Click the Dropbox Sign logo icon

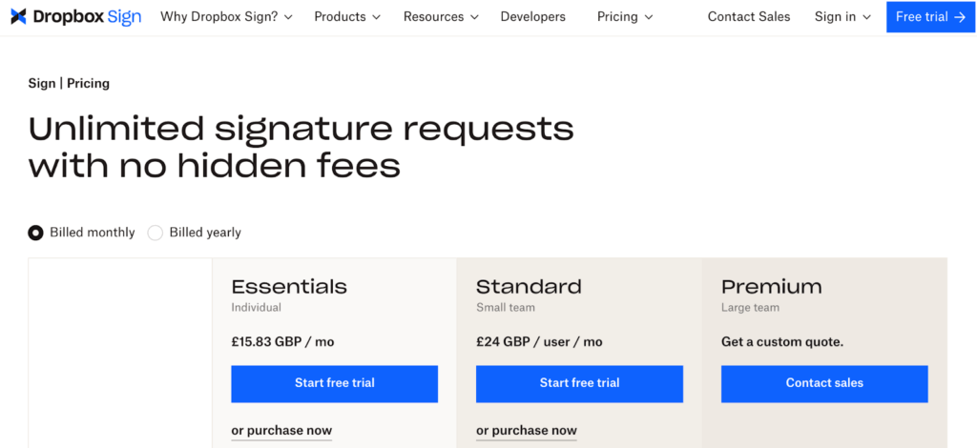pyautogui.click(x=19, y=17)
